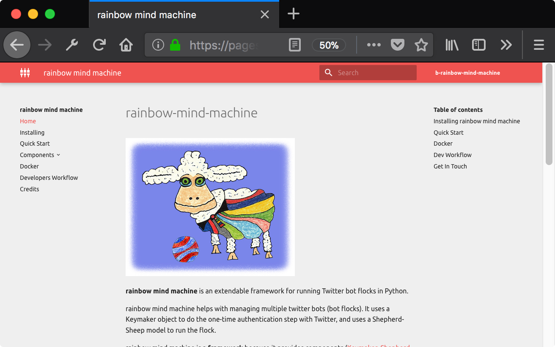Open the home page icon

(x=126, y=45)
